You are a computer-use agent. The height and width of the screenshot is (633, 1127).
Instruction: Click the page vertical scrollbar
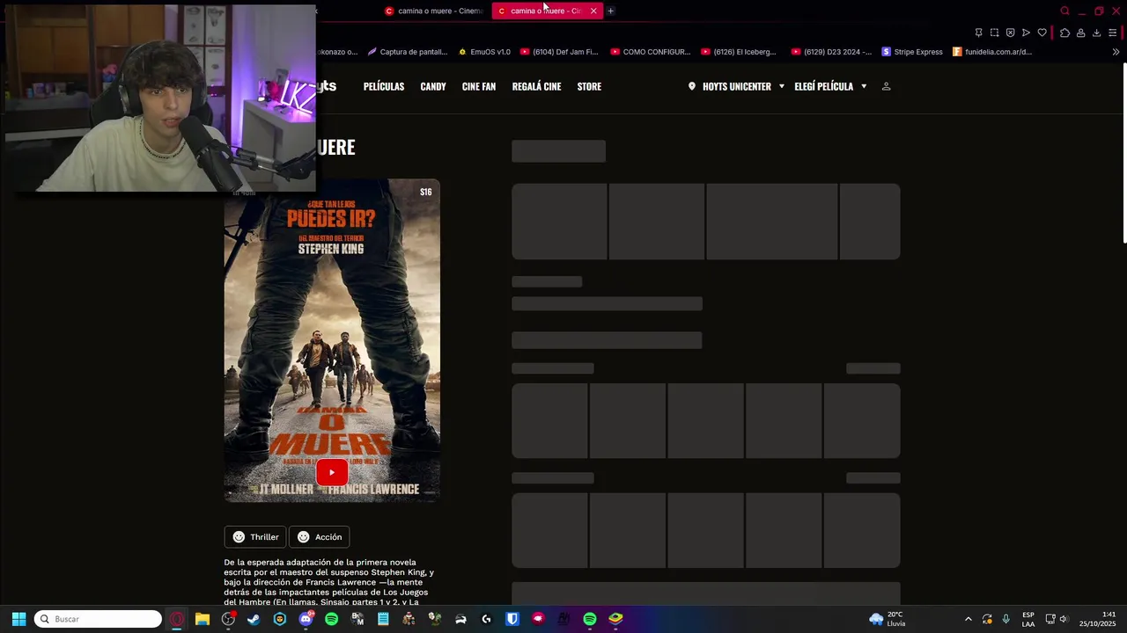point(1123,154)
